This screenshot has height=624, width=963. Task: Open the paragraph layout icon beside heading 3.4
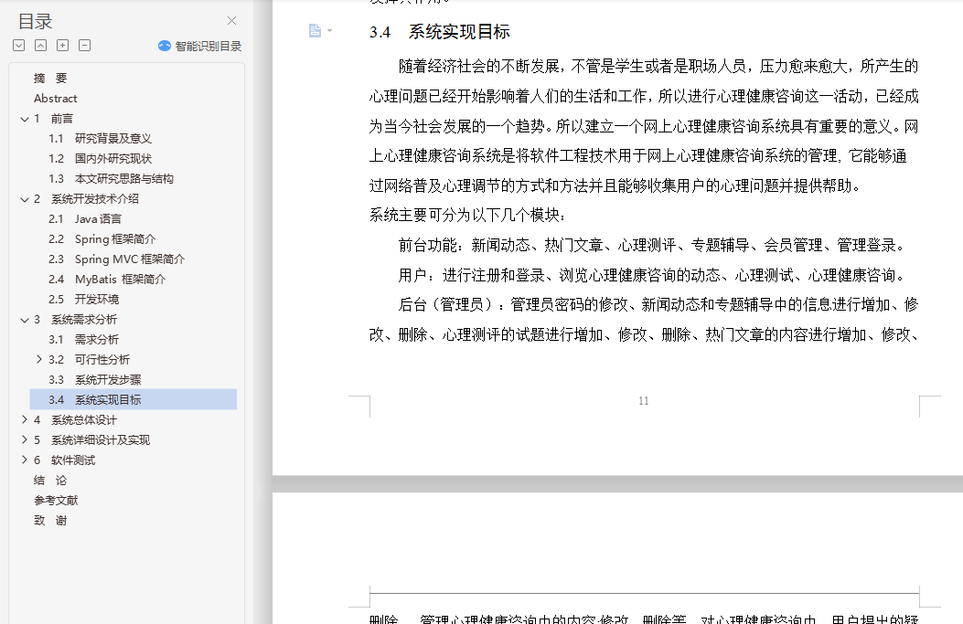coord(315,31)
